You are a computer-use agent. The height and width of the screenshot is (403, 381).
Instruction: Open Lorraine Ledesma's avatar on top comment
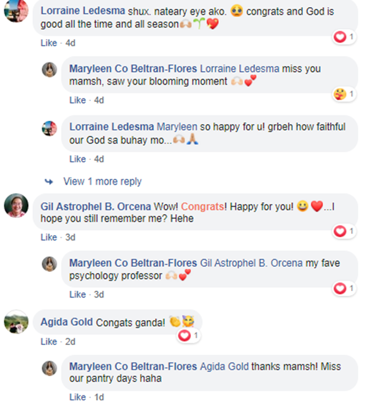pyautogui.click(x=16, y=10)
